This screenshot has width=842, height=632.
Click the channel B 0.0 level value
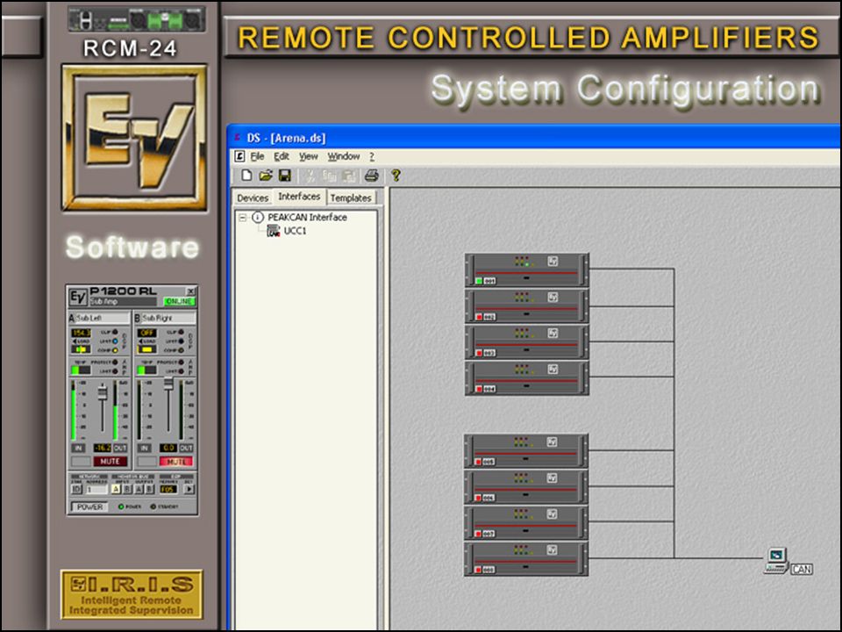coord(168,448)
